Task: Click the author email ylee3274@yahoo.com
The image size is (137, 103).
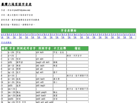Action: tap(22, 10)
